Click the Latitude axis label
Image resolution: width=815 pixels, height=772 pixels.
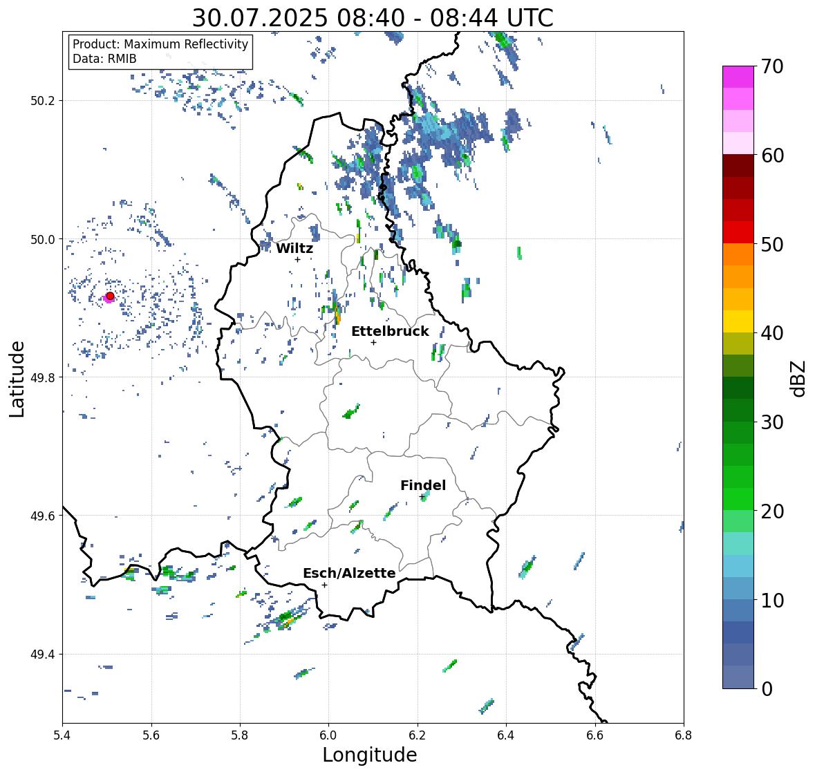tap(17, 379)
